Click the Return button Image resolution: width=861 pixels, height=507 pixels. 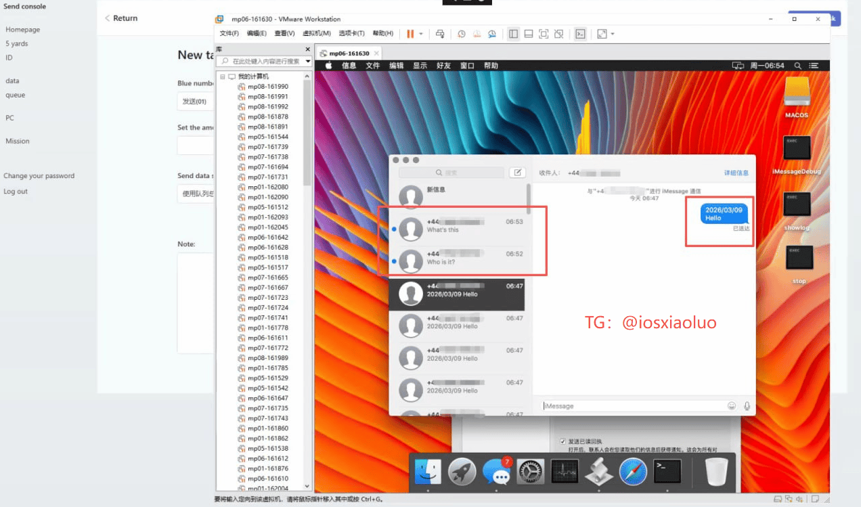(x=121, y=18)
